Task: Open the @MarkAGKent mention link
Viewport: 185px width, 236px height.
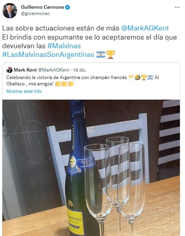Action: coord(145,28)
